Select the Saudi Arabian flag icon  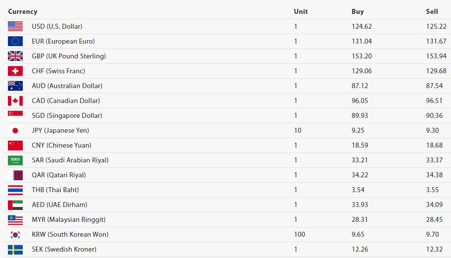[15, 160]
